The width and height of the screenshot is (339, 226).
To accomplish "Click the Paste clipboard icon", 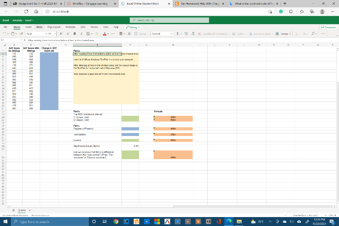I will 13,34.
